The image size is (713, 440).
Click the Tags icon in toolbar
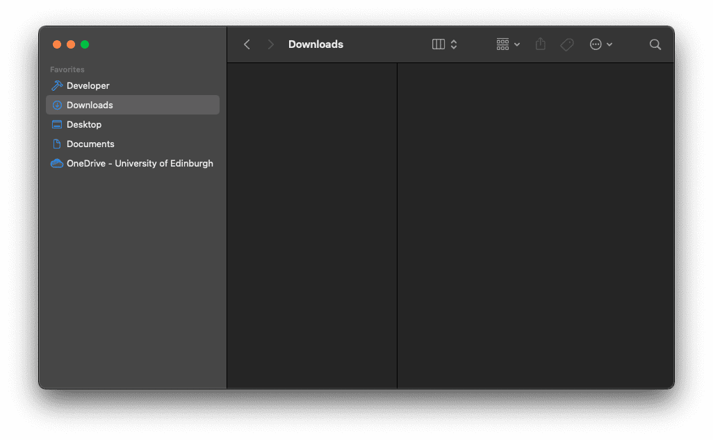pyautogui.click(x=567, y=44)
